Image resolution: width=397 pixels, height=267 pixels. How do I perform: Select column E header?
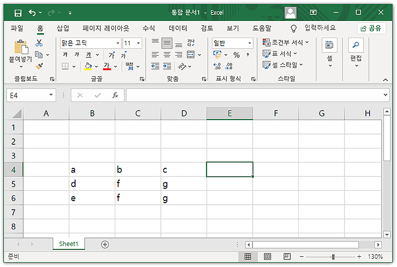(230, 113)
